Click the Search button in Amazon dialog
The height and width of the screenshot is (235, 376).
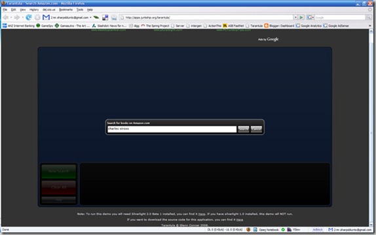coord(244,129)
